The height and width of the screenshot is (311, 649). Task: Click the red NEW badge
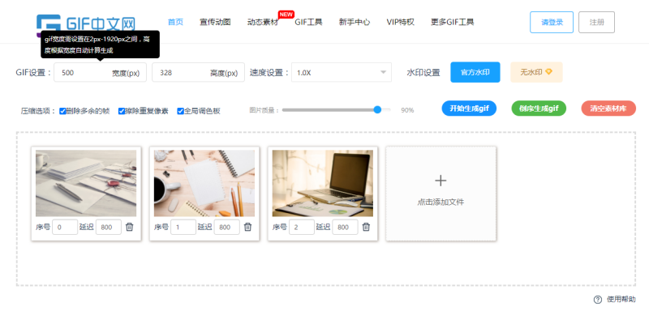(x=286, y=15)
